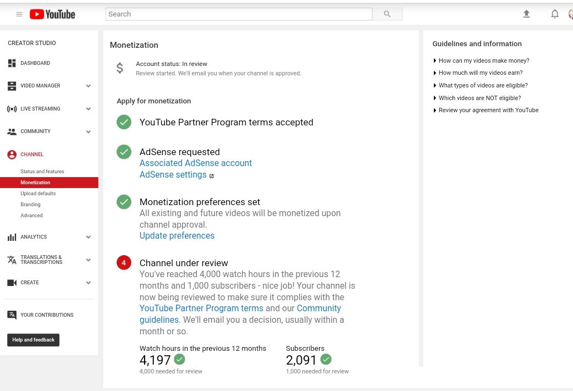
Task: Click the Your Contributions icon
Action: point(12,315)
